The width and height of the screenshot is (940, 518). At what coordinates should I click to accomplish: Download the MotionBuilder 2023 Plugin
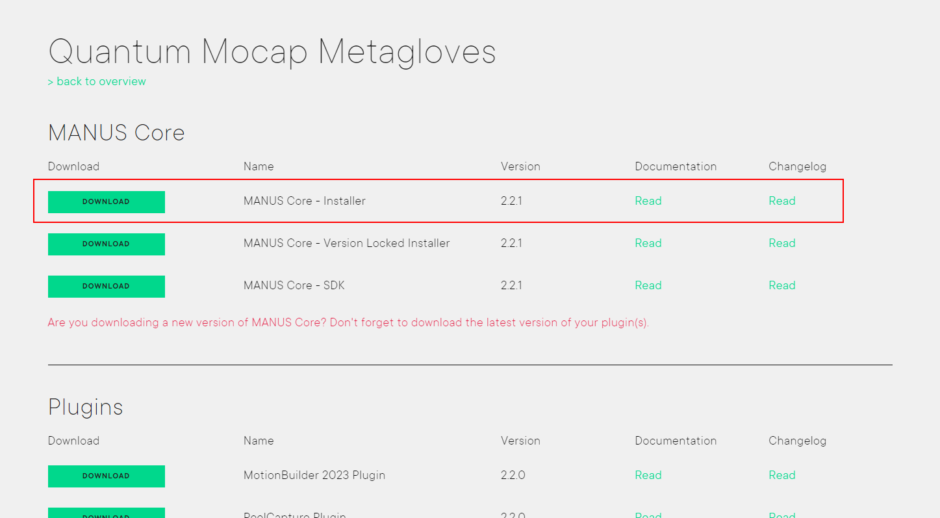point(107,476)
